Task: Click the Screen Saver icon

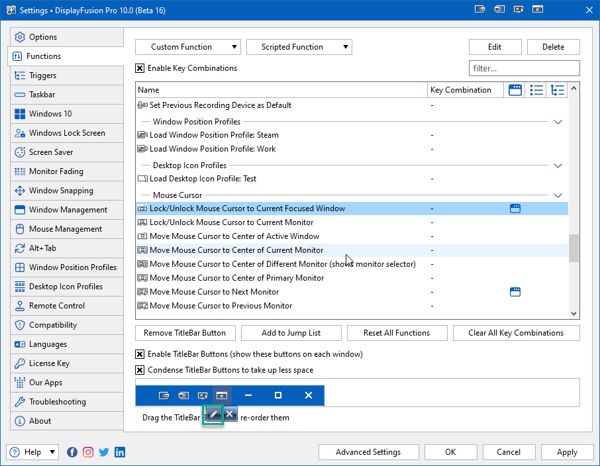Action: [19, 152]
